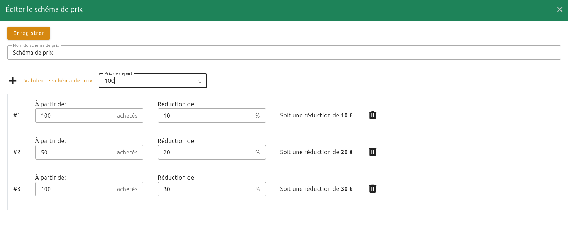Image resolution: width=568 pixels, height=251 pixels.
Task: Click Valider le schéma de prix
Action: [58, 81]
